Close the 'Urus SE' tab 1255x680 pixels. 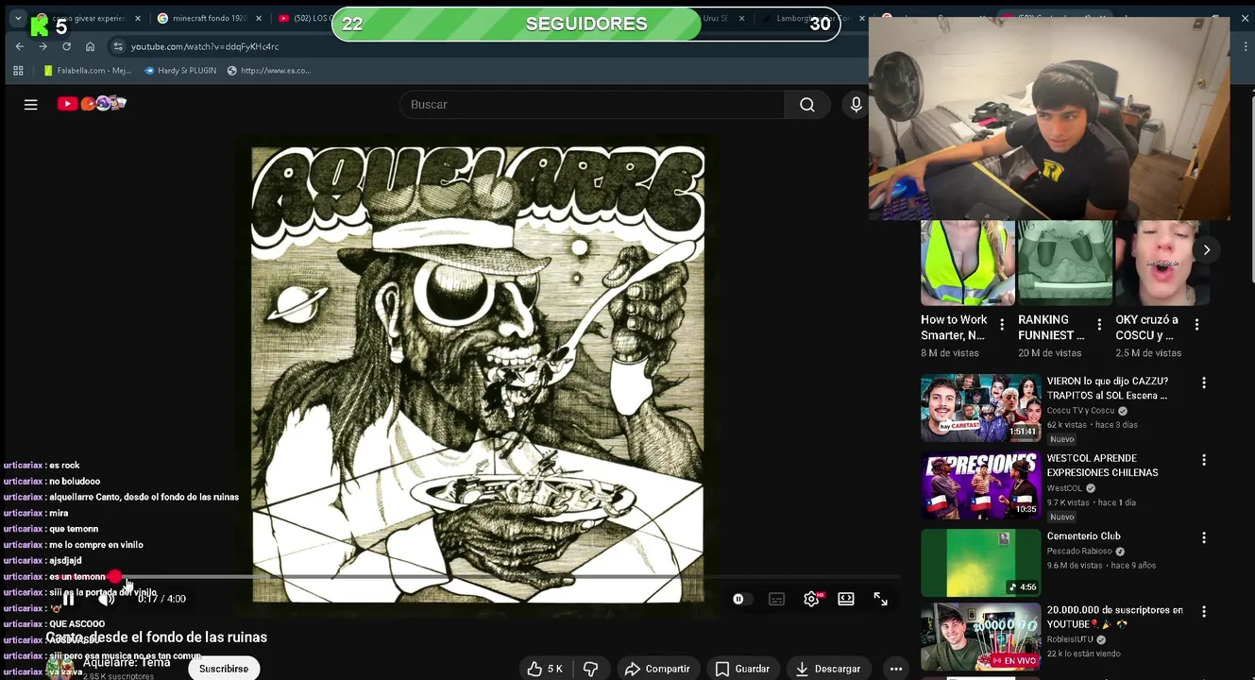click(x=741, y=19)
